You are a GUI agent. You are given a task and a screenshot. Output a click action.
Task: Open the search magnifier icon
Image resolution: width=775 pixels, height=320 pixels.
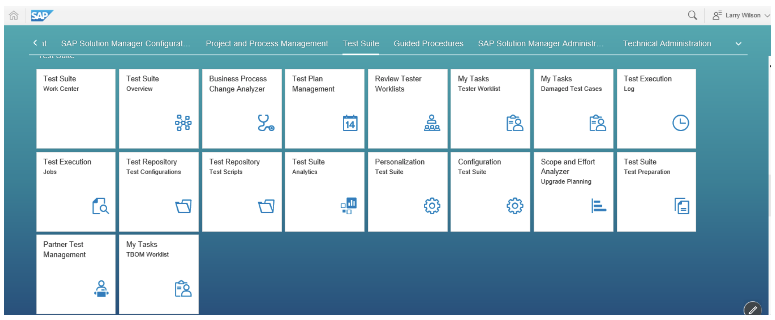692,15
